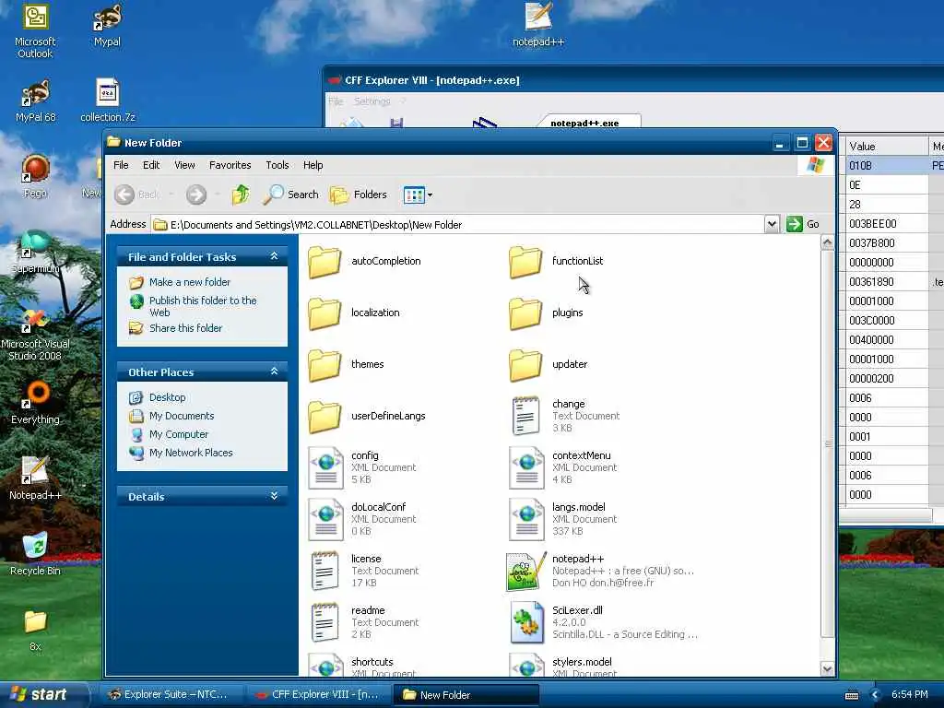The width and height of the screenshot is (944, 708).
Task: Click the Search toolbar button
Action: (290, 195)
